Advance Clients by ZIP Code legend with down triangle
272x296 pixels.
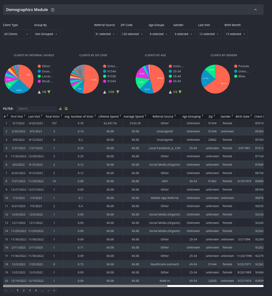coord(117,92)
